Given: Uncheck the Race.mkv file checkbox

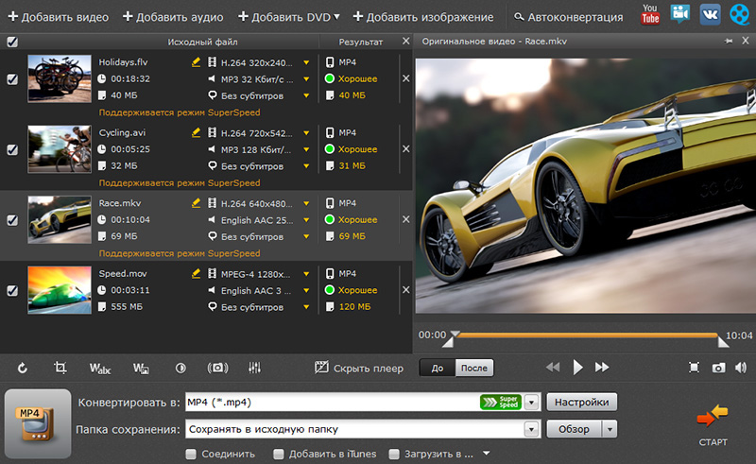Looking at the screenshot, I should tap(11, 220).
